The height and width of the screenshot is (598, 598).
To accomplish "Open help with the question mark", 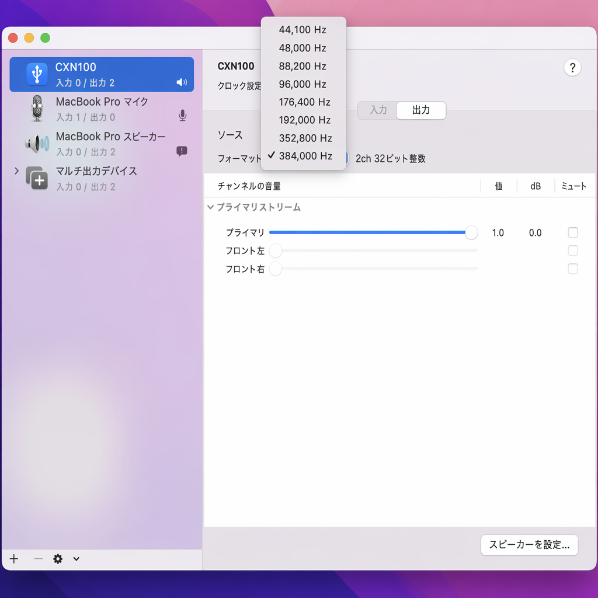I will point(572,68).
